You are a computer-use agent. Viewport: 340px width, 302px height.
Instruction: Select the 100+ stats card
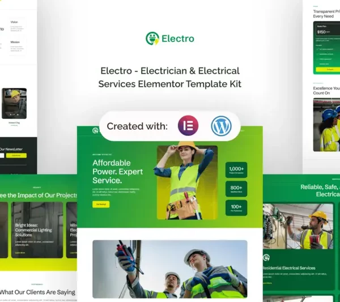click(x=236, y=208)
